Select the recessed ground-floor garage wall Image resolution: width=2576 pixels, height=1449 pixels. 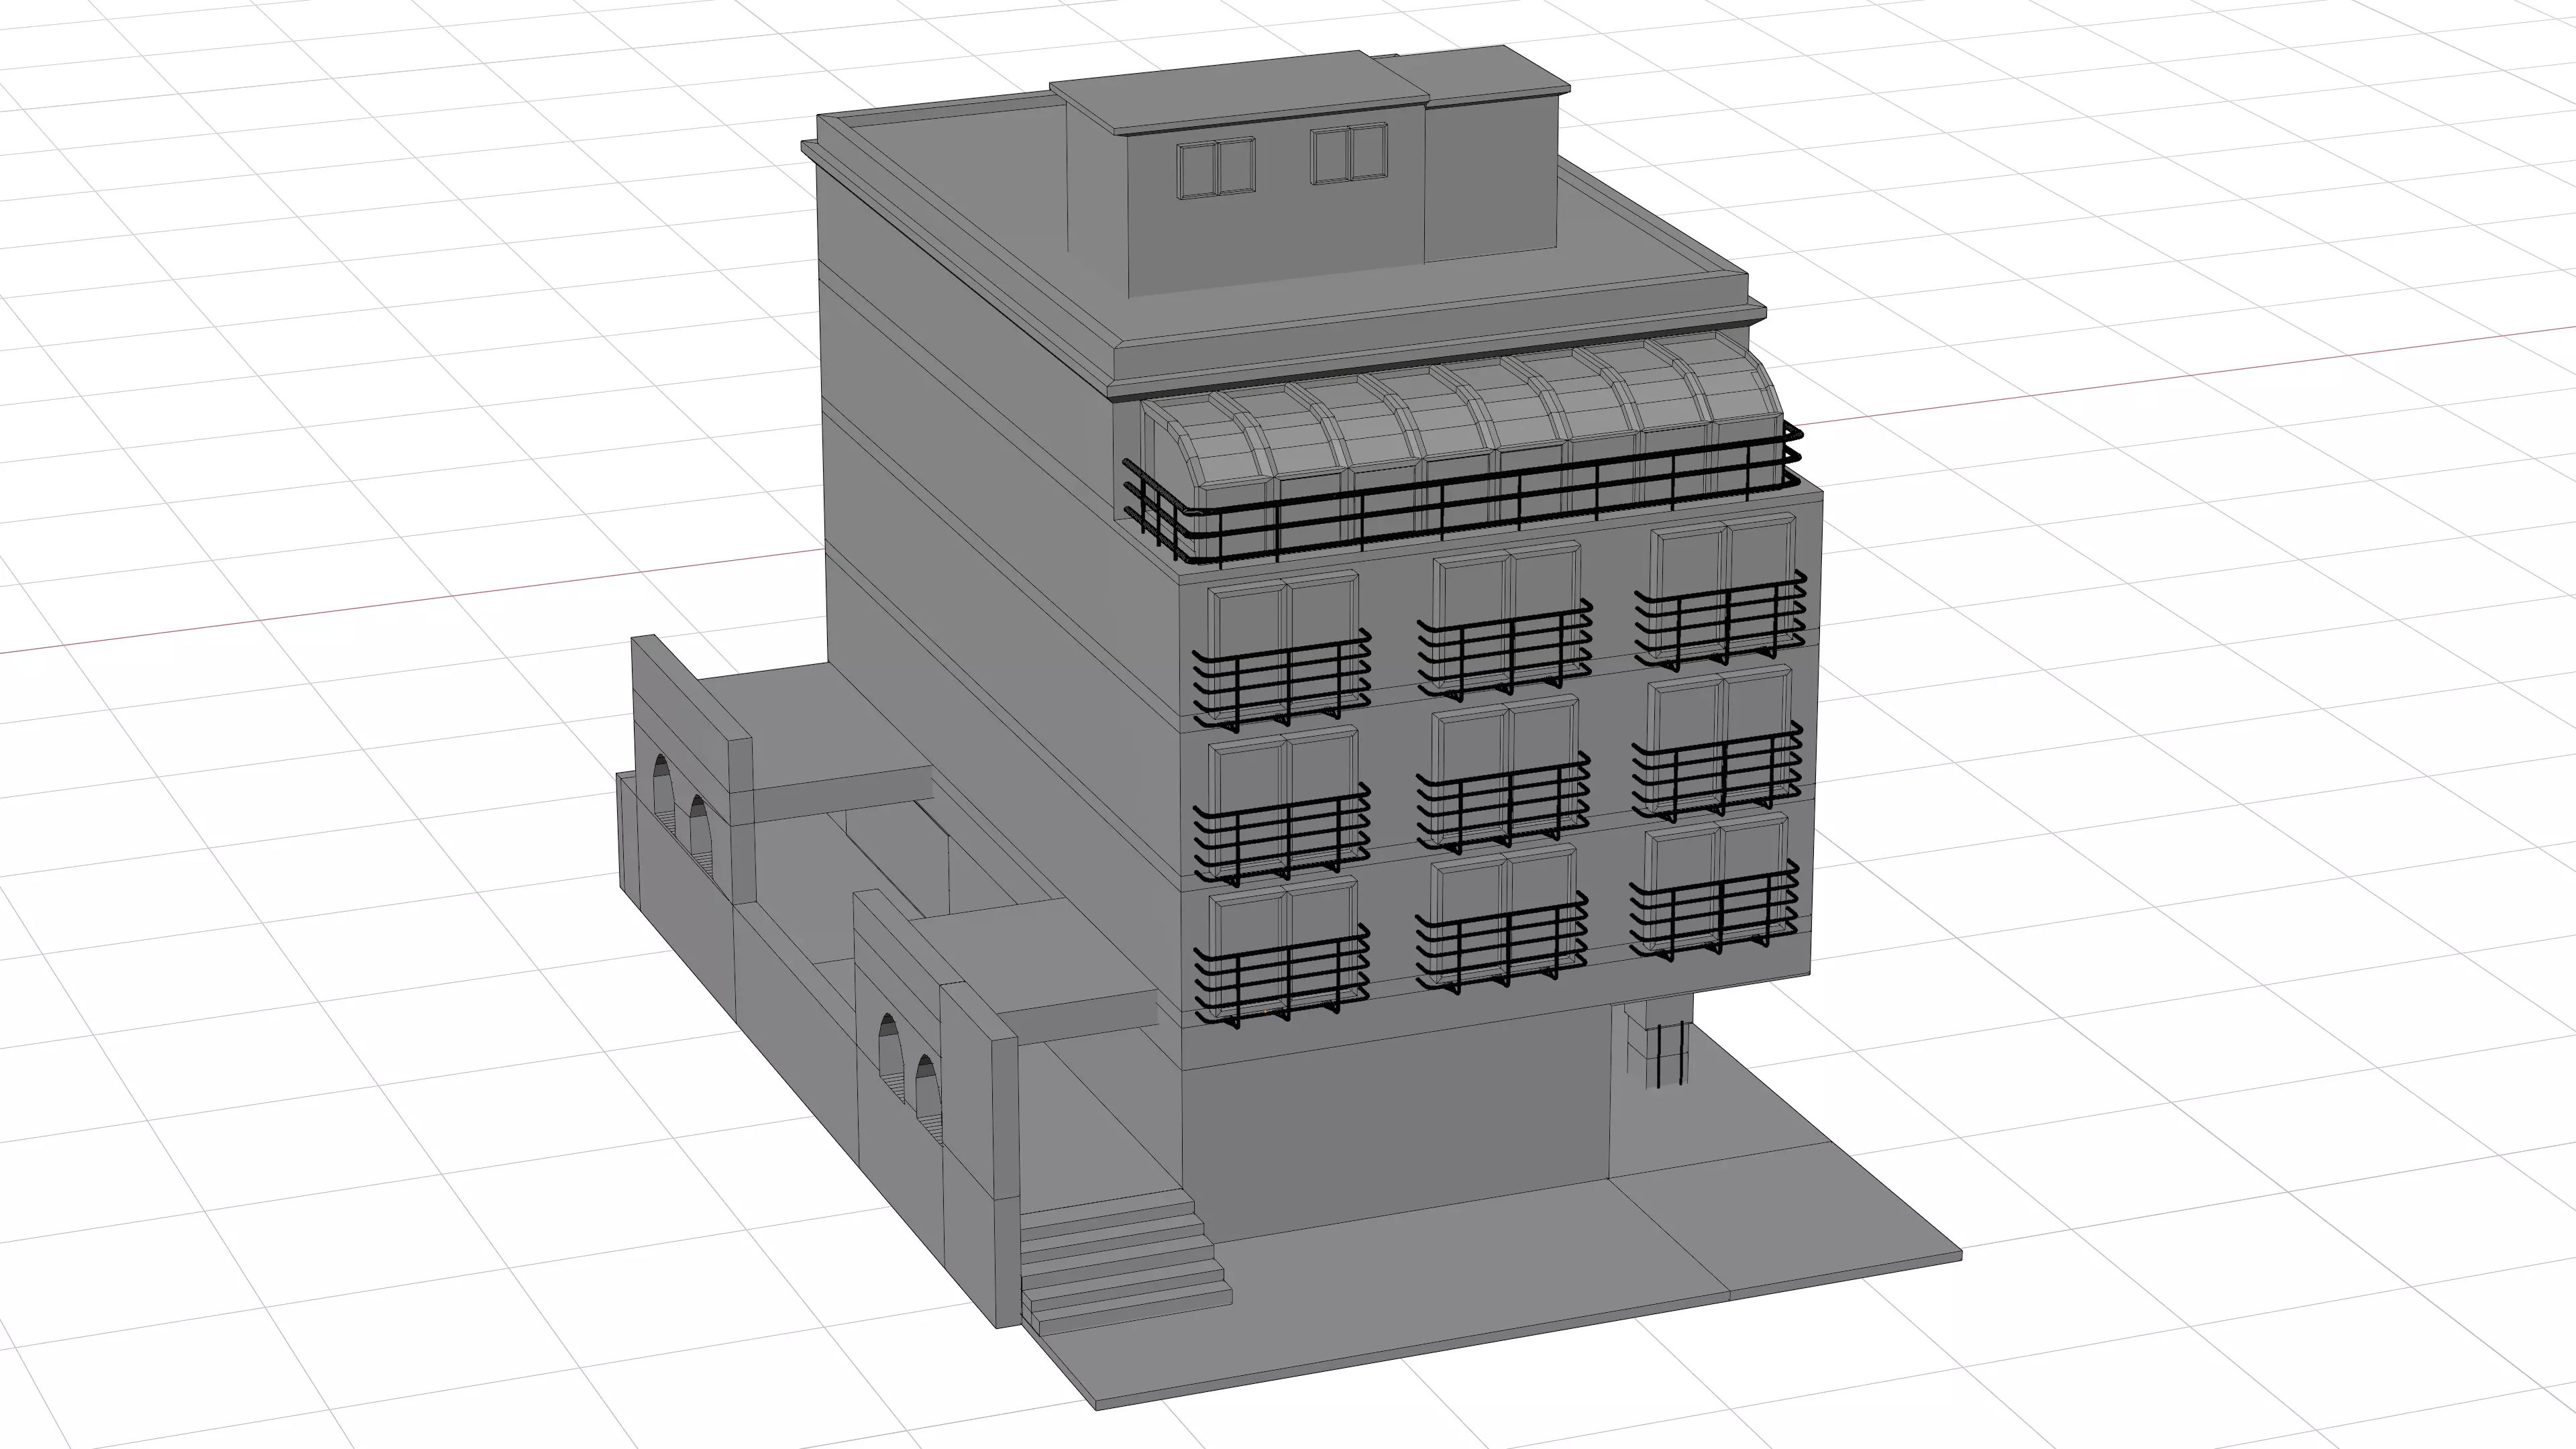[x=1396, y=1124]
